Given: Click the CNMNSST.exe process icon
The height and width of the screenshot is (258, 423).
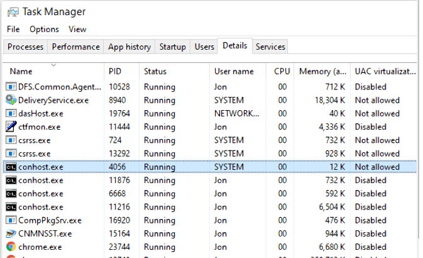Looking at the screenshot, I should 11,233.
